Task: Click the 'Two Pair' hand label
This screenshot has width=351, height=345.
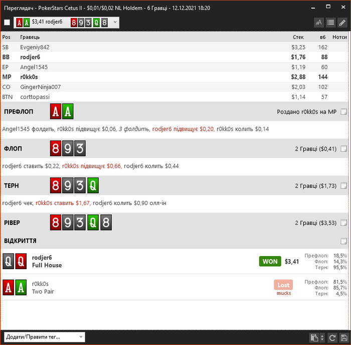Action: pyautogui.click(x=43, y=291)
